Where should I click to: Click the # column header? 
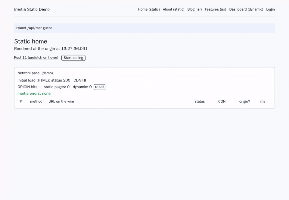tap(21, 101)
